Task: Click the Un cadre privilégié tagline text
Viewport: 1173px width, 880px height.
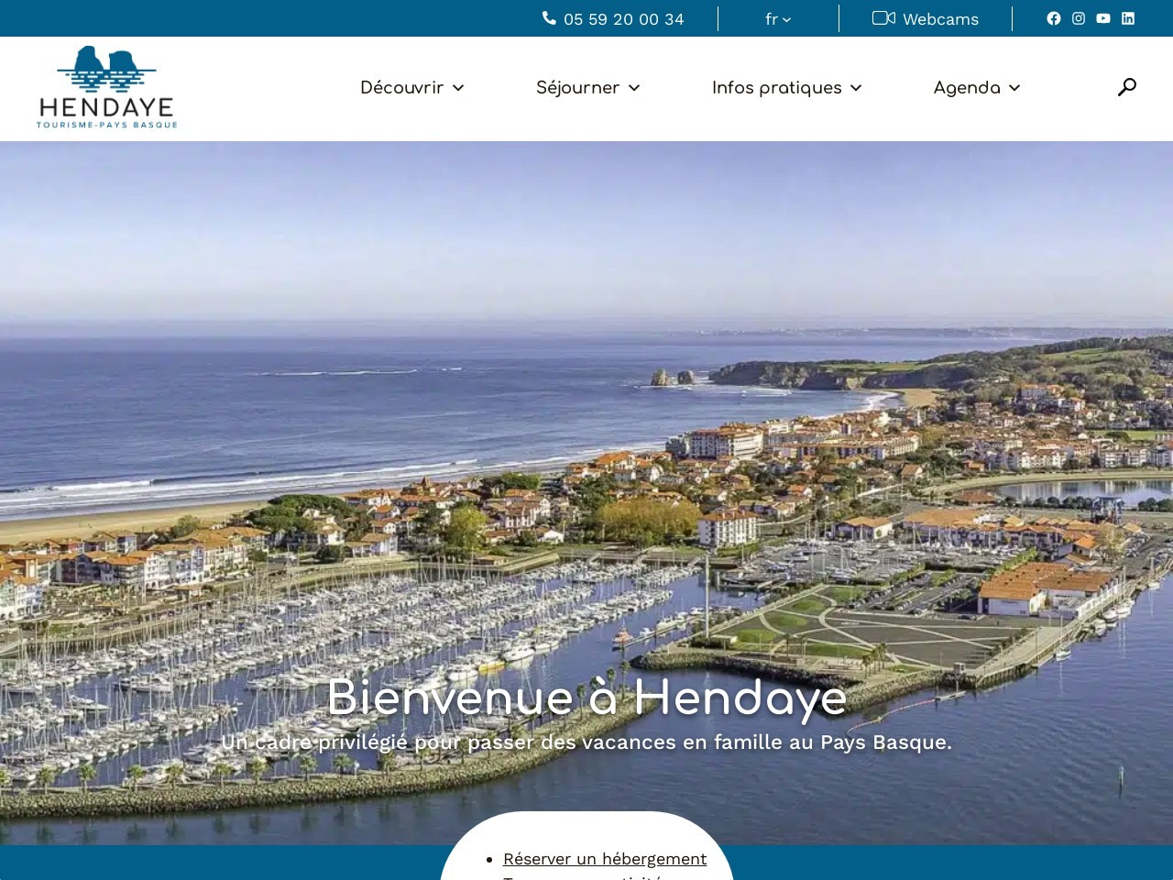Action: (586, 742)
